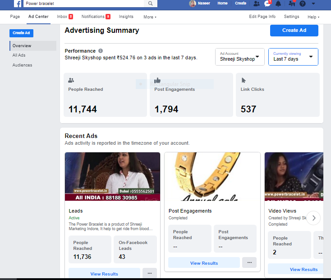Screen dimensions: 331x280
Task: Click the large Create Ad button
Action: pos(294,30)
